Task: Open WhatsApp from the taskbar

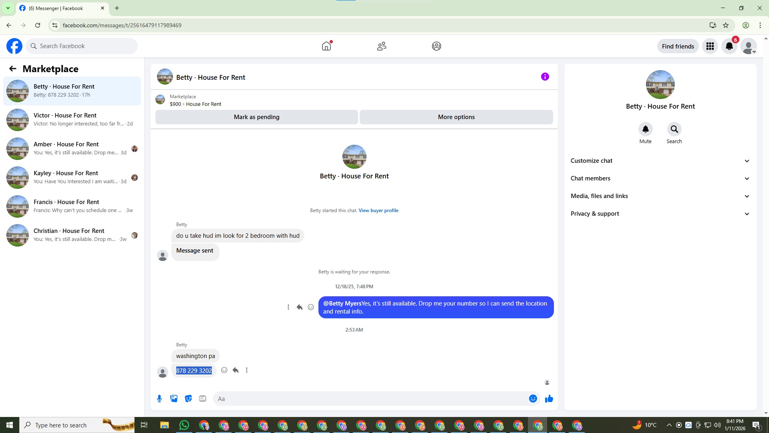Action: (x=184, y=425)
